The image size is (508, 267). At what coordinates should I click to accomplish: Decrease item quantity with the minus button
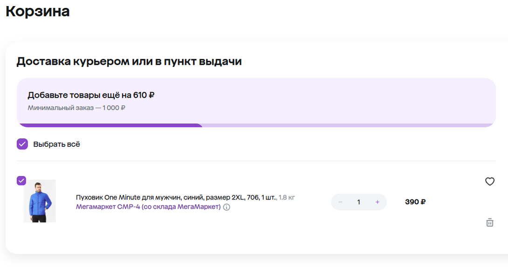340,202
